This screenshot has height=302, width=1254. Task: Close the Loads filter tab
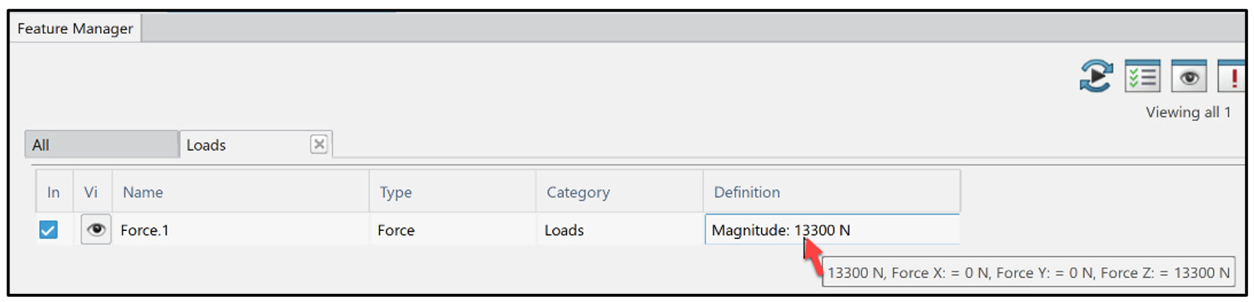click(x=319, y=144)
